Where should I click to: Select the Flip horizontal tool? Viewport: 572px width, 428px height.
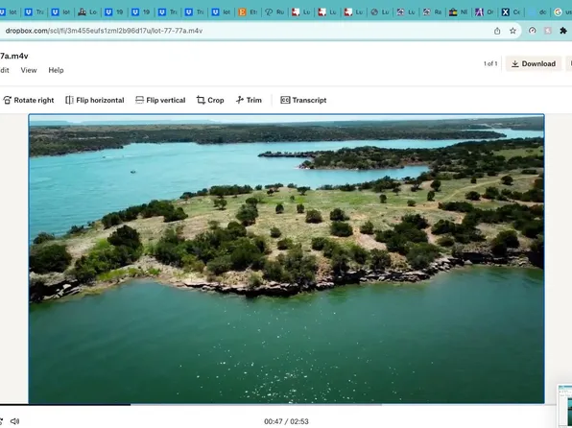click(95, 100)
